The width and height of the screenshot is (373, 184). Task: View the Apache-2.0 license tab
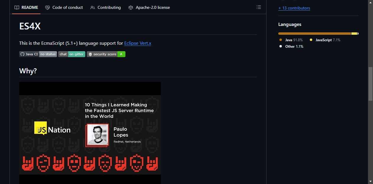click(x=149, y=7)
